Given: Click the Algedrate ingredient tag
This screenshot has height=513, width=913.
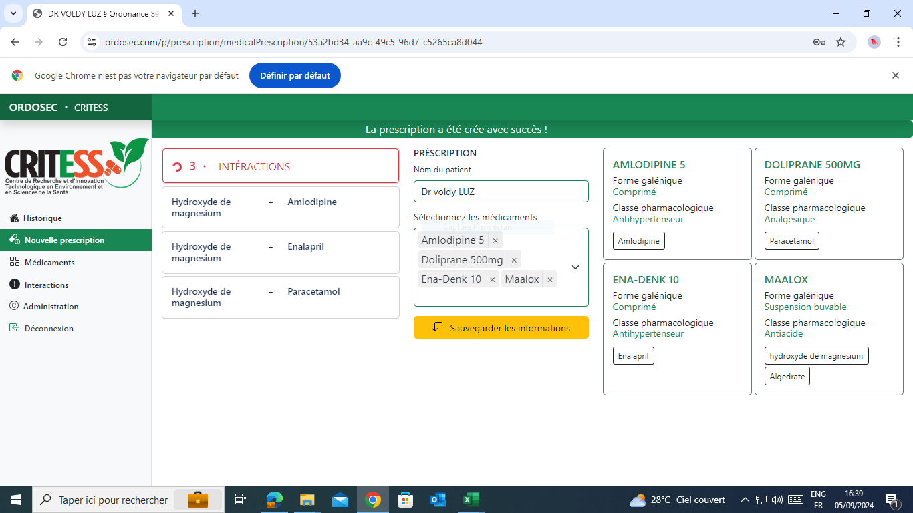Looking at the screenshot, I should tap(787, 377).
